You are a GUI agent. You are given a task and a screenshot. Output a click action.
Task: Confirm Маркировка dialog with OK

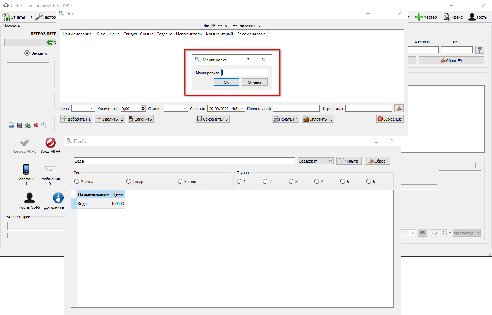tap(226, 82)
